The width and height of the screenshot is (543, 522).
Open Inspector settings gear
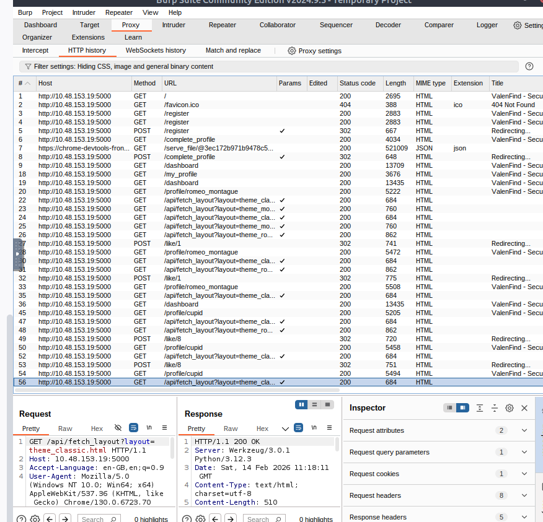coord(510,408)
